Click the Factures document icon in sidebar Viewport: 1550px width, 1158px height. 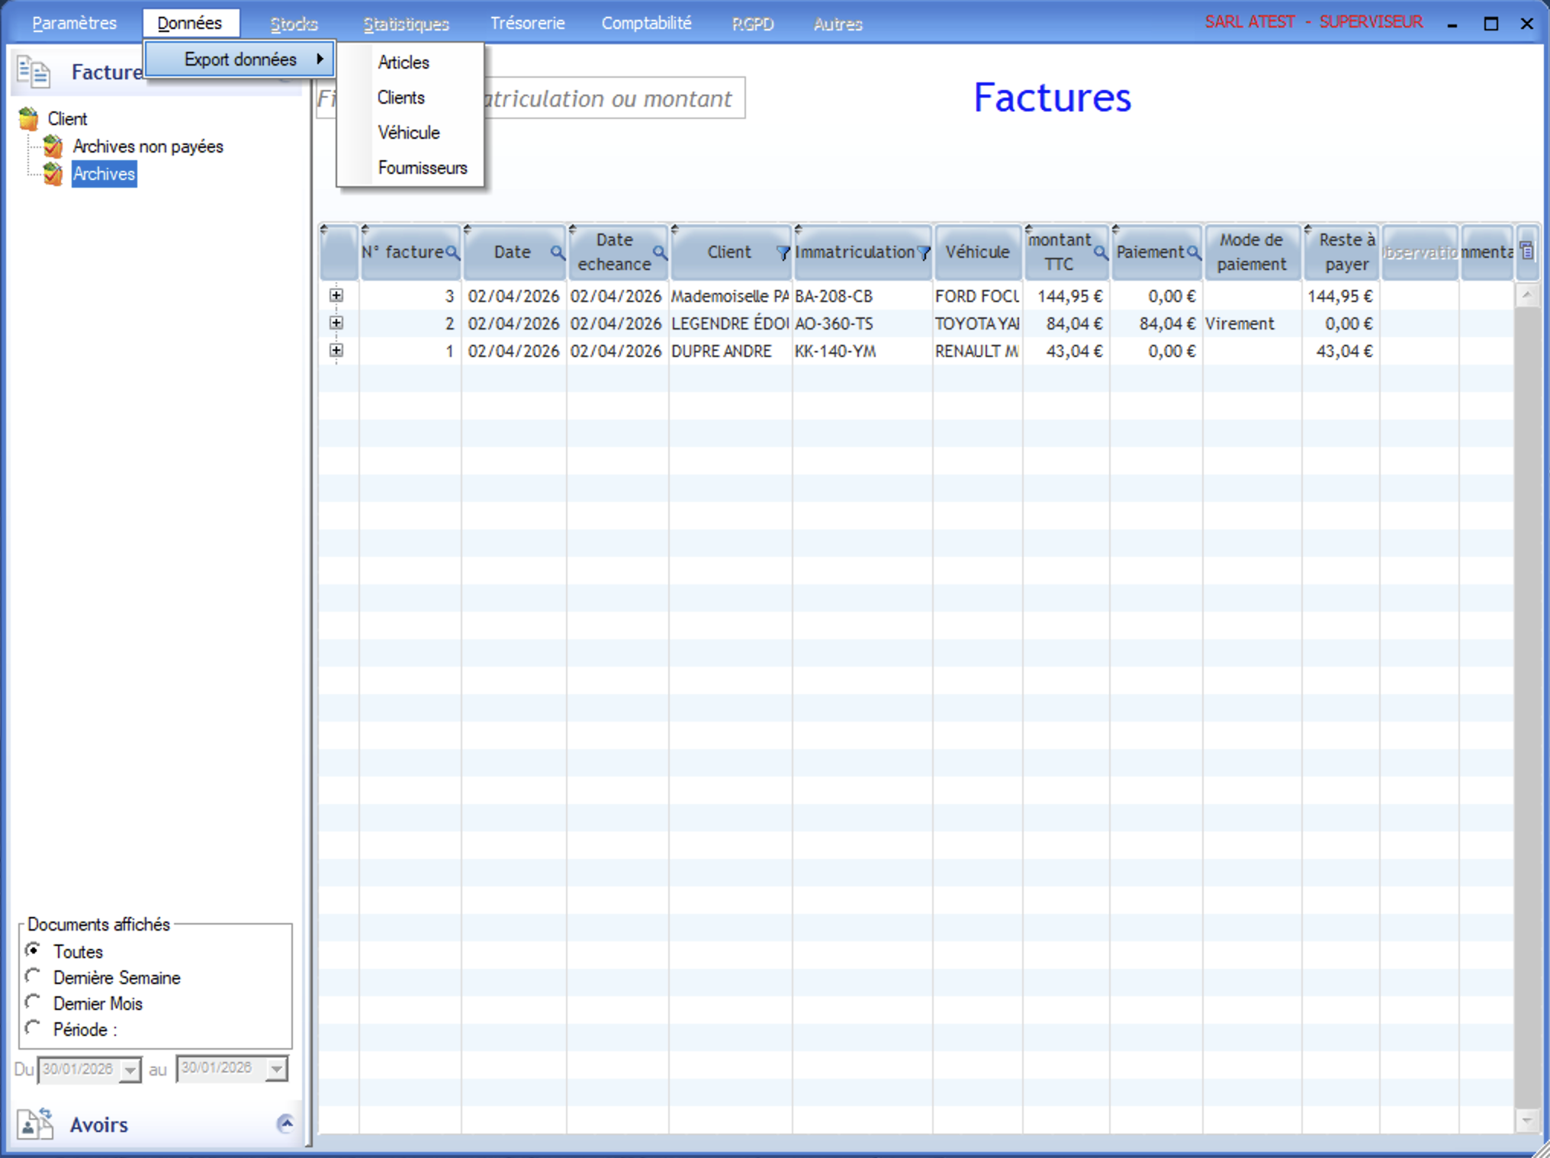tap(34, 72)
